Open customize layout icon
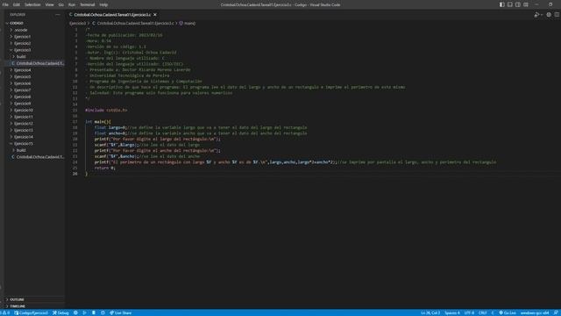This screenshot has width=561, height=316. pos(526,4)
